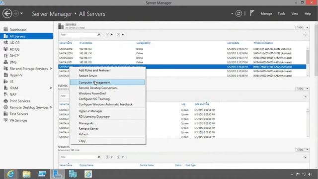Viewport: 318px width, 179px height.
Task: Open first criteria dropdown beside Servers filter
Action: (x=109, y=35)
